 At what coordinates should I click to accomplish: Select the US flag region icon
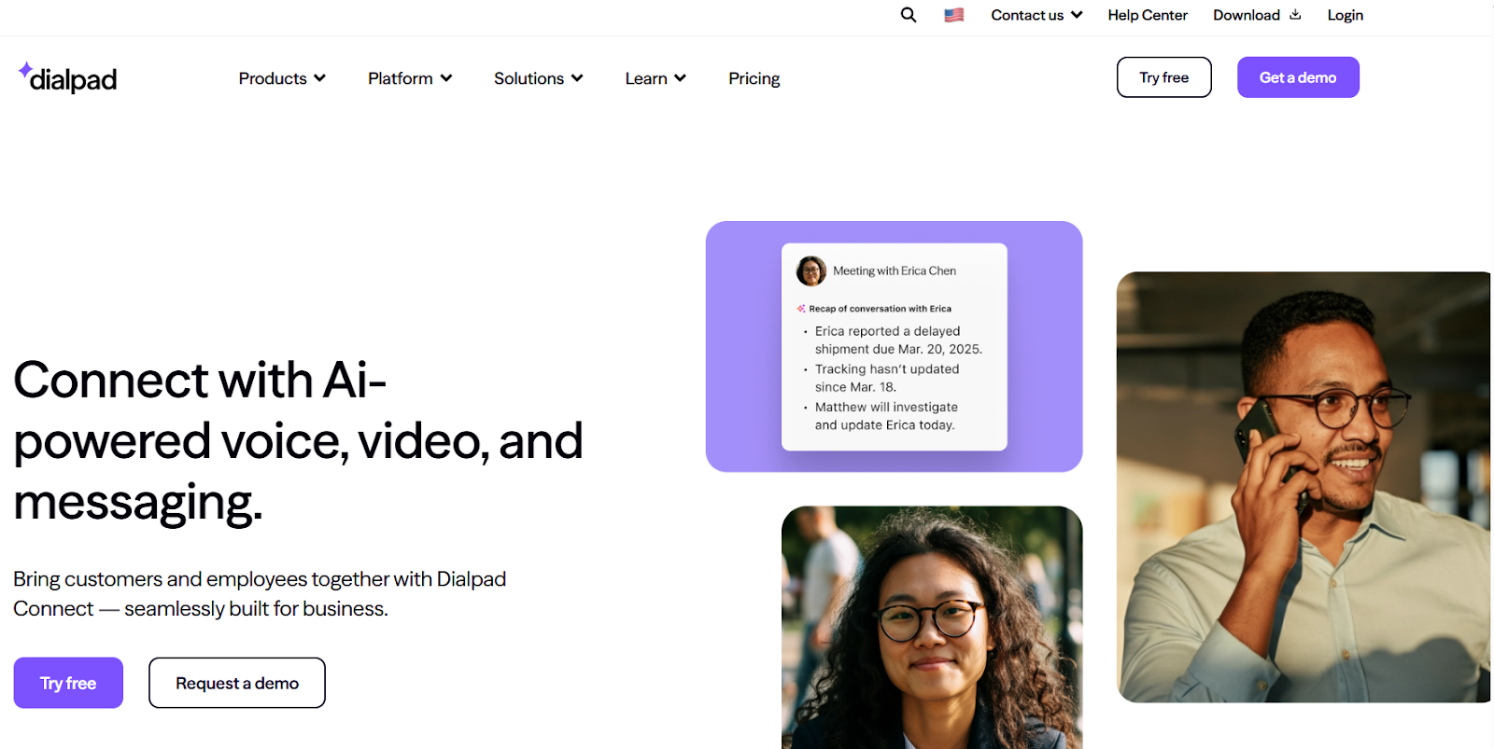pos(953,15)
